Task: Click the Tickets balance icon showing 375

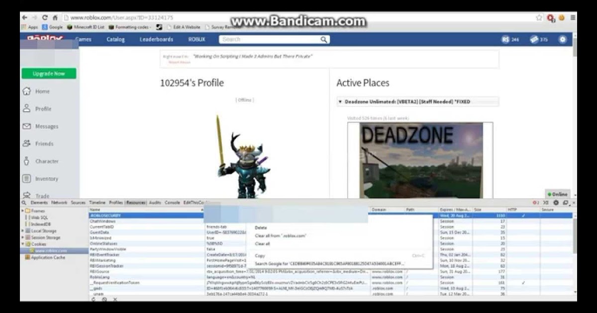Action: (534, 39)
